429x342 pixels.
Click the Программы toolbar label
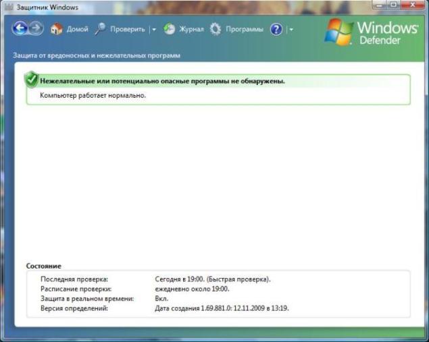click(245, 29)
